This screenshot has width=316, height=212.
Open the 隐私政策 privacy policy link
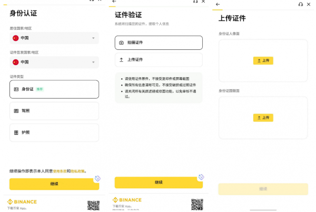click(77, 171)
